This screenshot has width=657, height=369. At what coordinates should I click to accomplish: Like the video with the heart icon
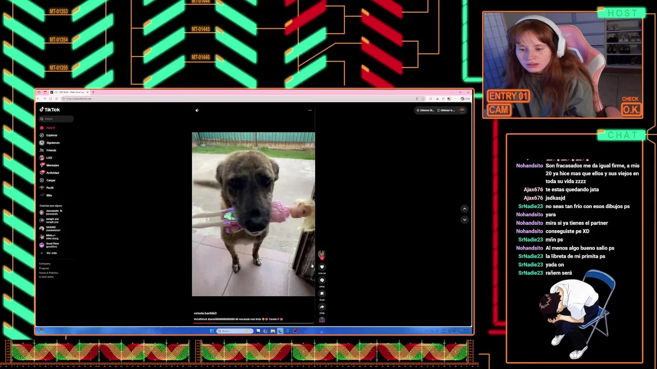tap(322, 267)
